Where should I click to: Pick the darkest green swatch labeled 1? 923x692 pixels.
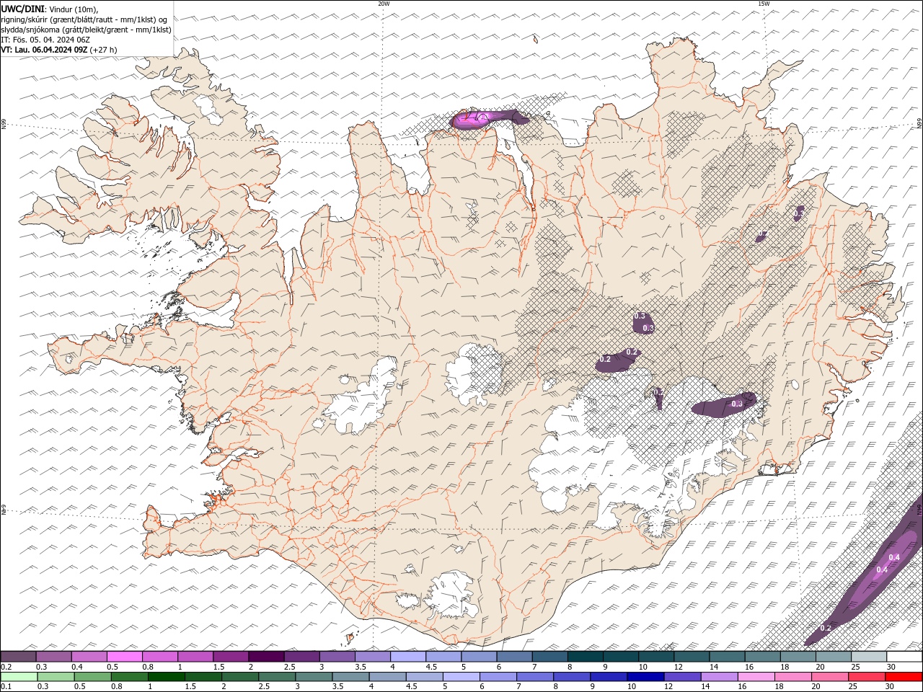(166, 677)
